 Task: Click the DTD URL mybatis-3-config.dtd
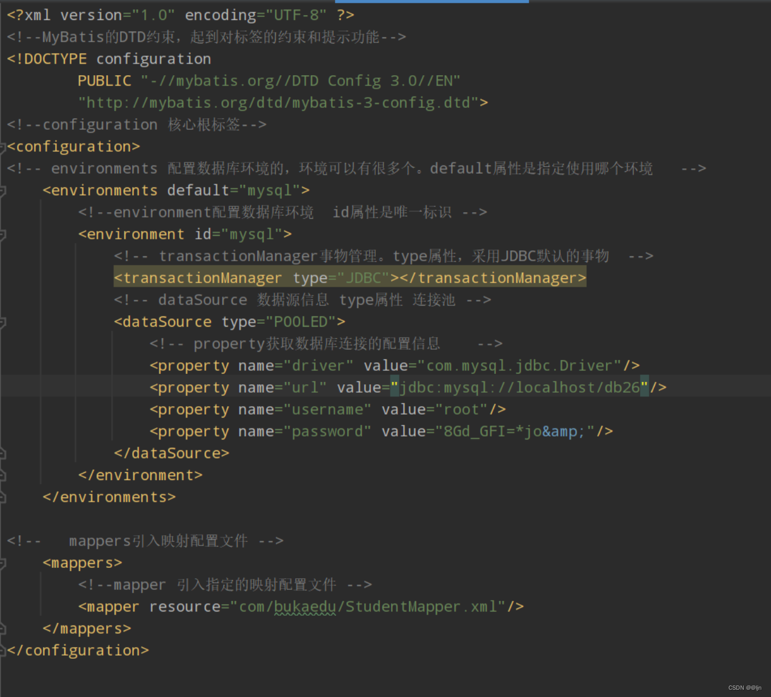[x=279, y=102]
